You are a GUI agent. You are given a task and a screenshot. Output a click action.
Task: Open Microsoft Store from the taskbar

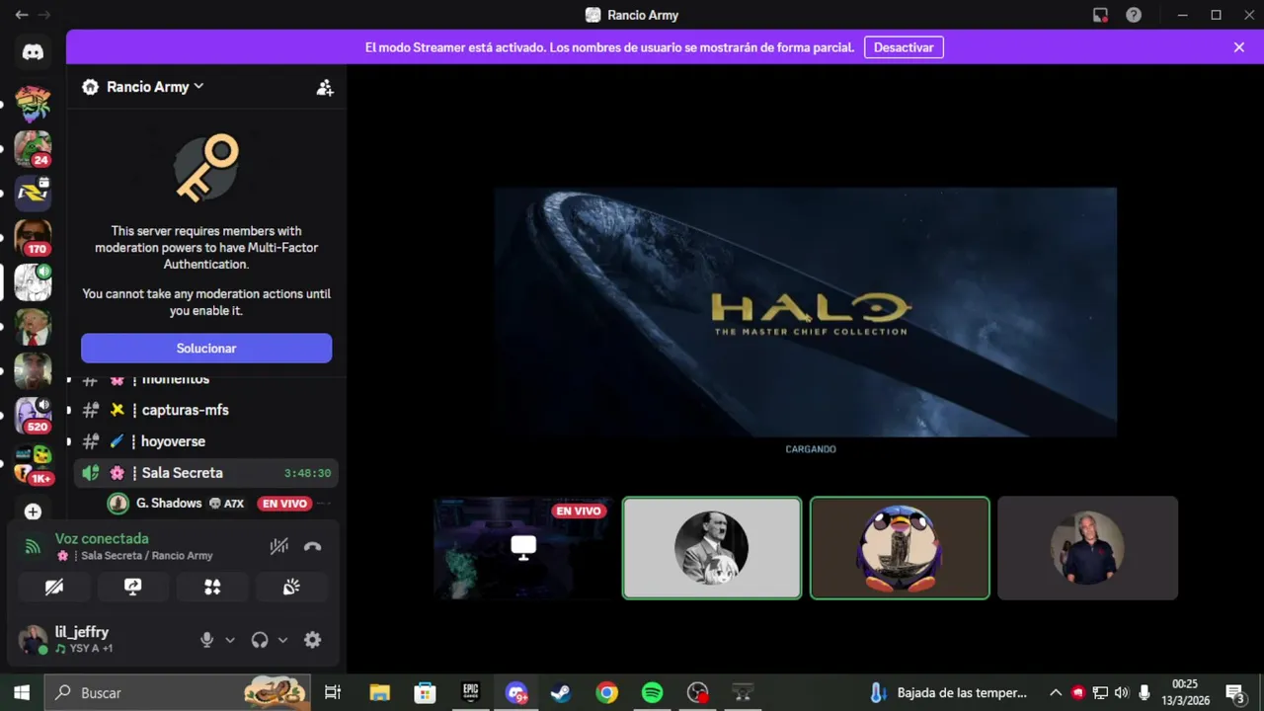425,692
